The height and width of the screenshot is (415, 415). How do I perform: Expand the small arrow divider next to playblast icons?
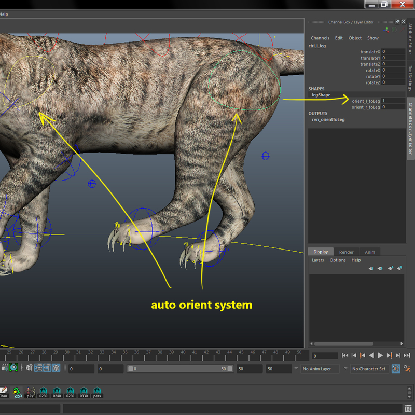tap(22, 368)
